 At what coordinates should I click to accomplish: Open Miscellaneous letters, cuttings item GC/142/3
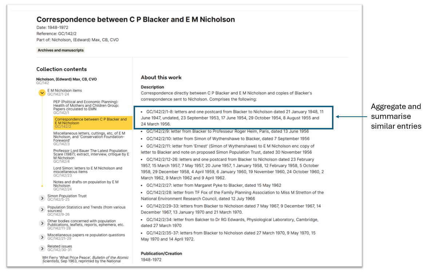(89, 137)
